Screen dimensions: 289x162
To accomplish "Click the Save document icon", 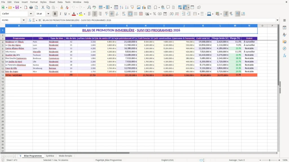I will click(x=17, y=7).
